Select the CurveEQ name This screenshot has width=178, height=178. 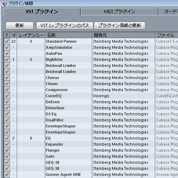pos(54,96)
